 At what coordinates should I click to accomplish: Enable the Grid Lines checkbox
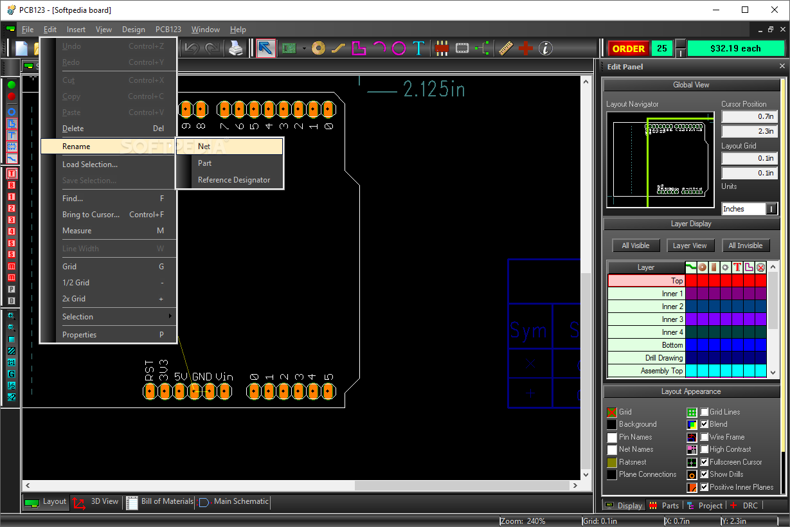coord(705,412)
